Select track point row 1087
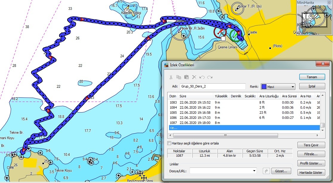Screen dimensions: 333x183 [244, 123]
